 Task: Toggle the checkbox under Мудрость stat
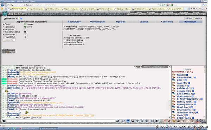[14, 40]
